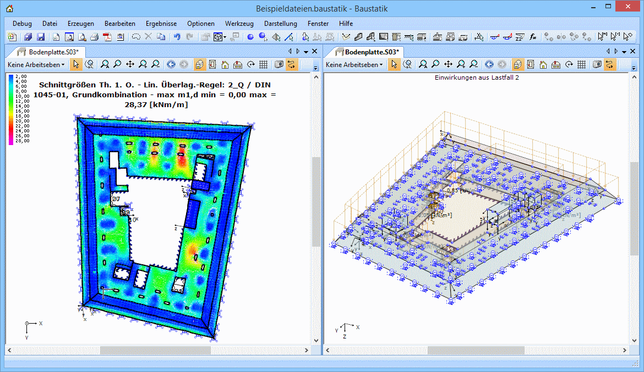Expand the cube view dropdown arrow in main toolbar

225,37
